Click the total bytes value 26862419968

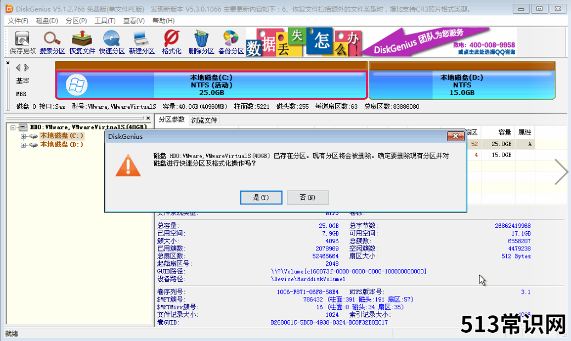coord(512,226)
